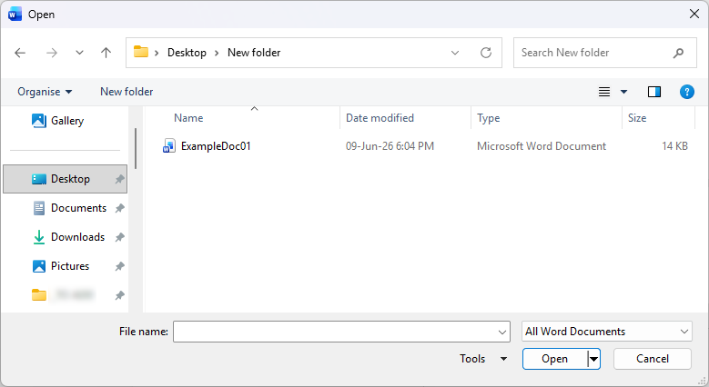Image resolution: width=709 pixels, height=387 pixels.
Task: Click the navigation pane scrollbar
Action: click(x=136, y=149)
